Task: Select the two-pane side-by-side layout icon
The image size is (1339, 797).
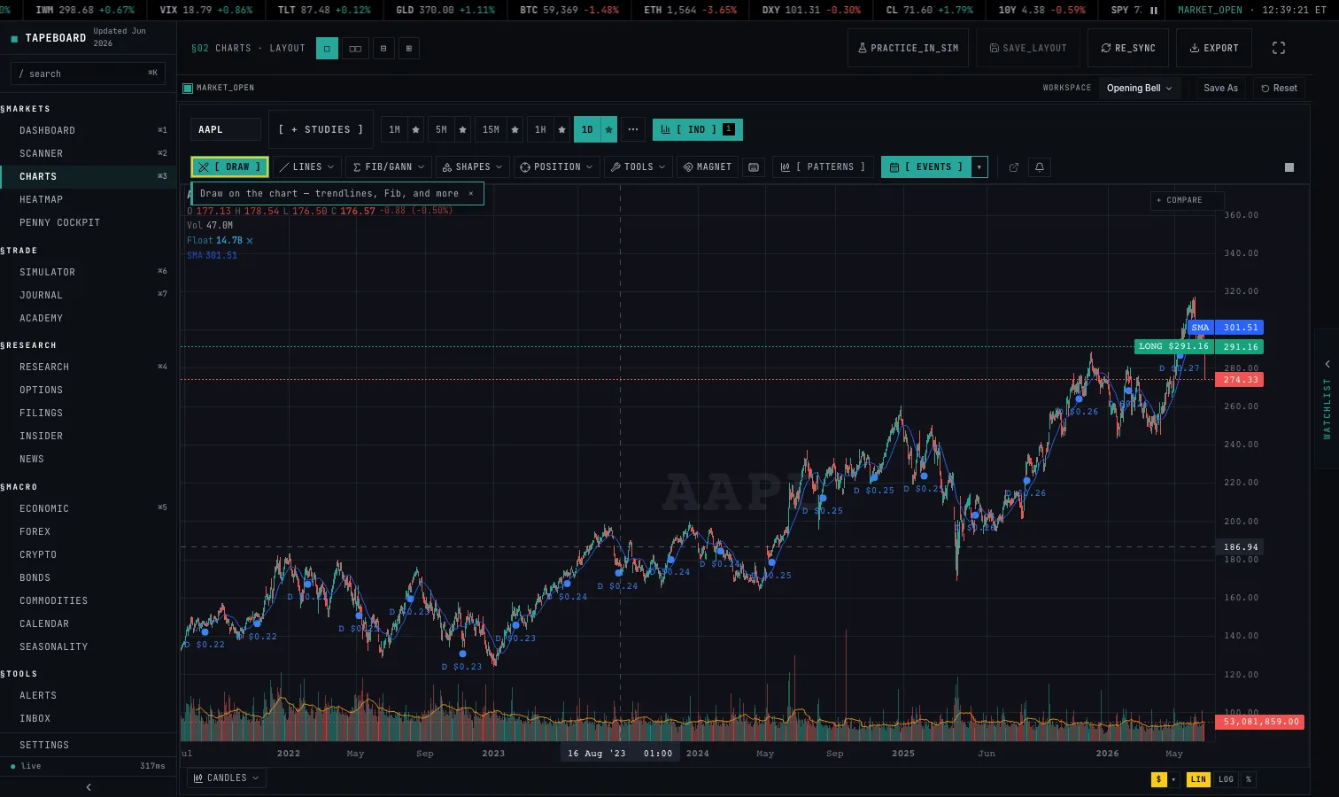Action: pos(355,48)
